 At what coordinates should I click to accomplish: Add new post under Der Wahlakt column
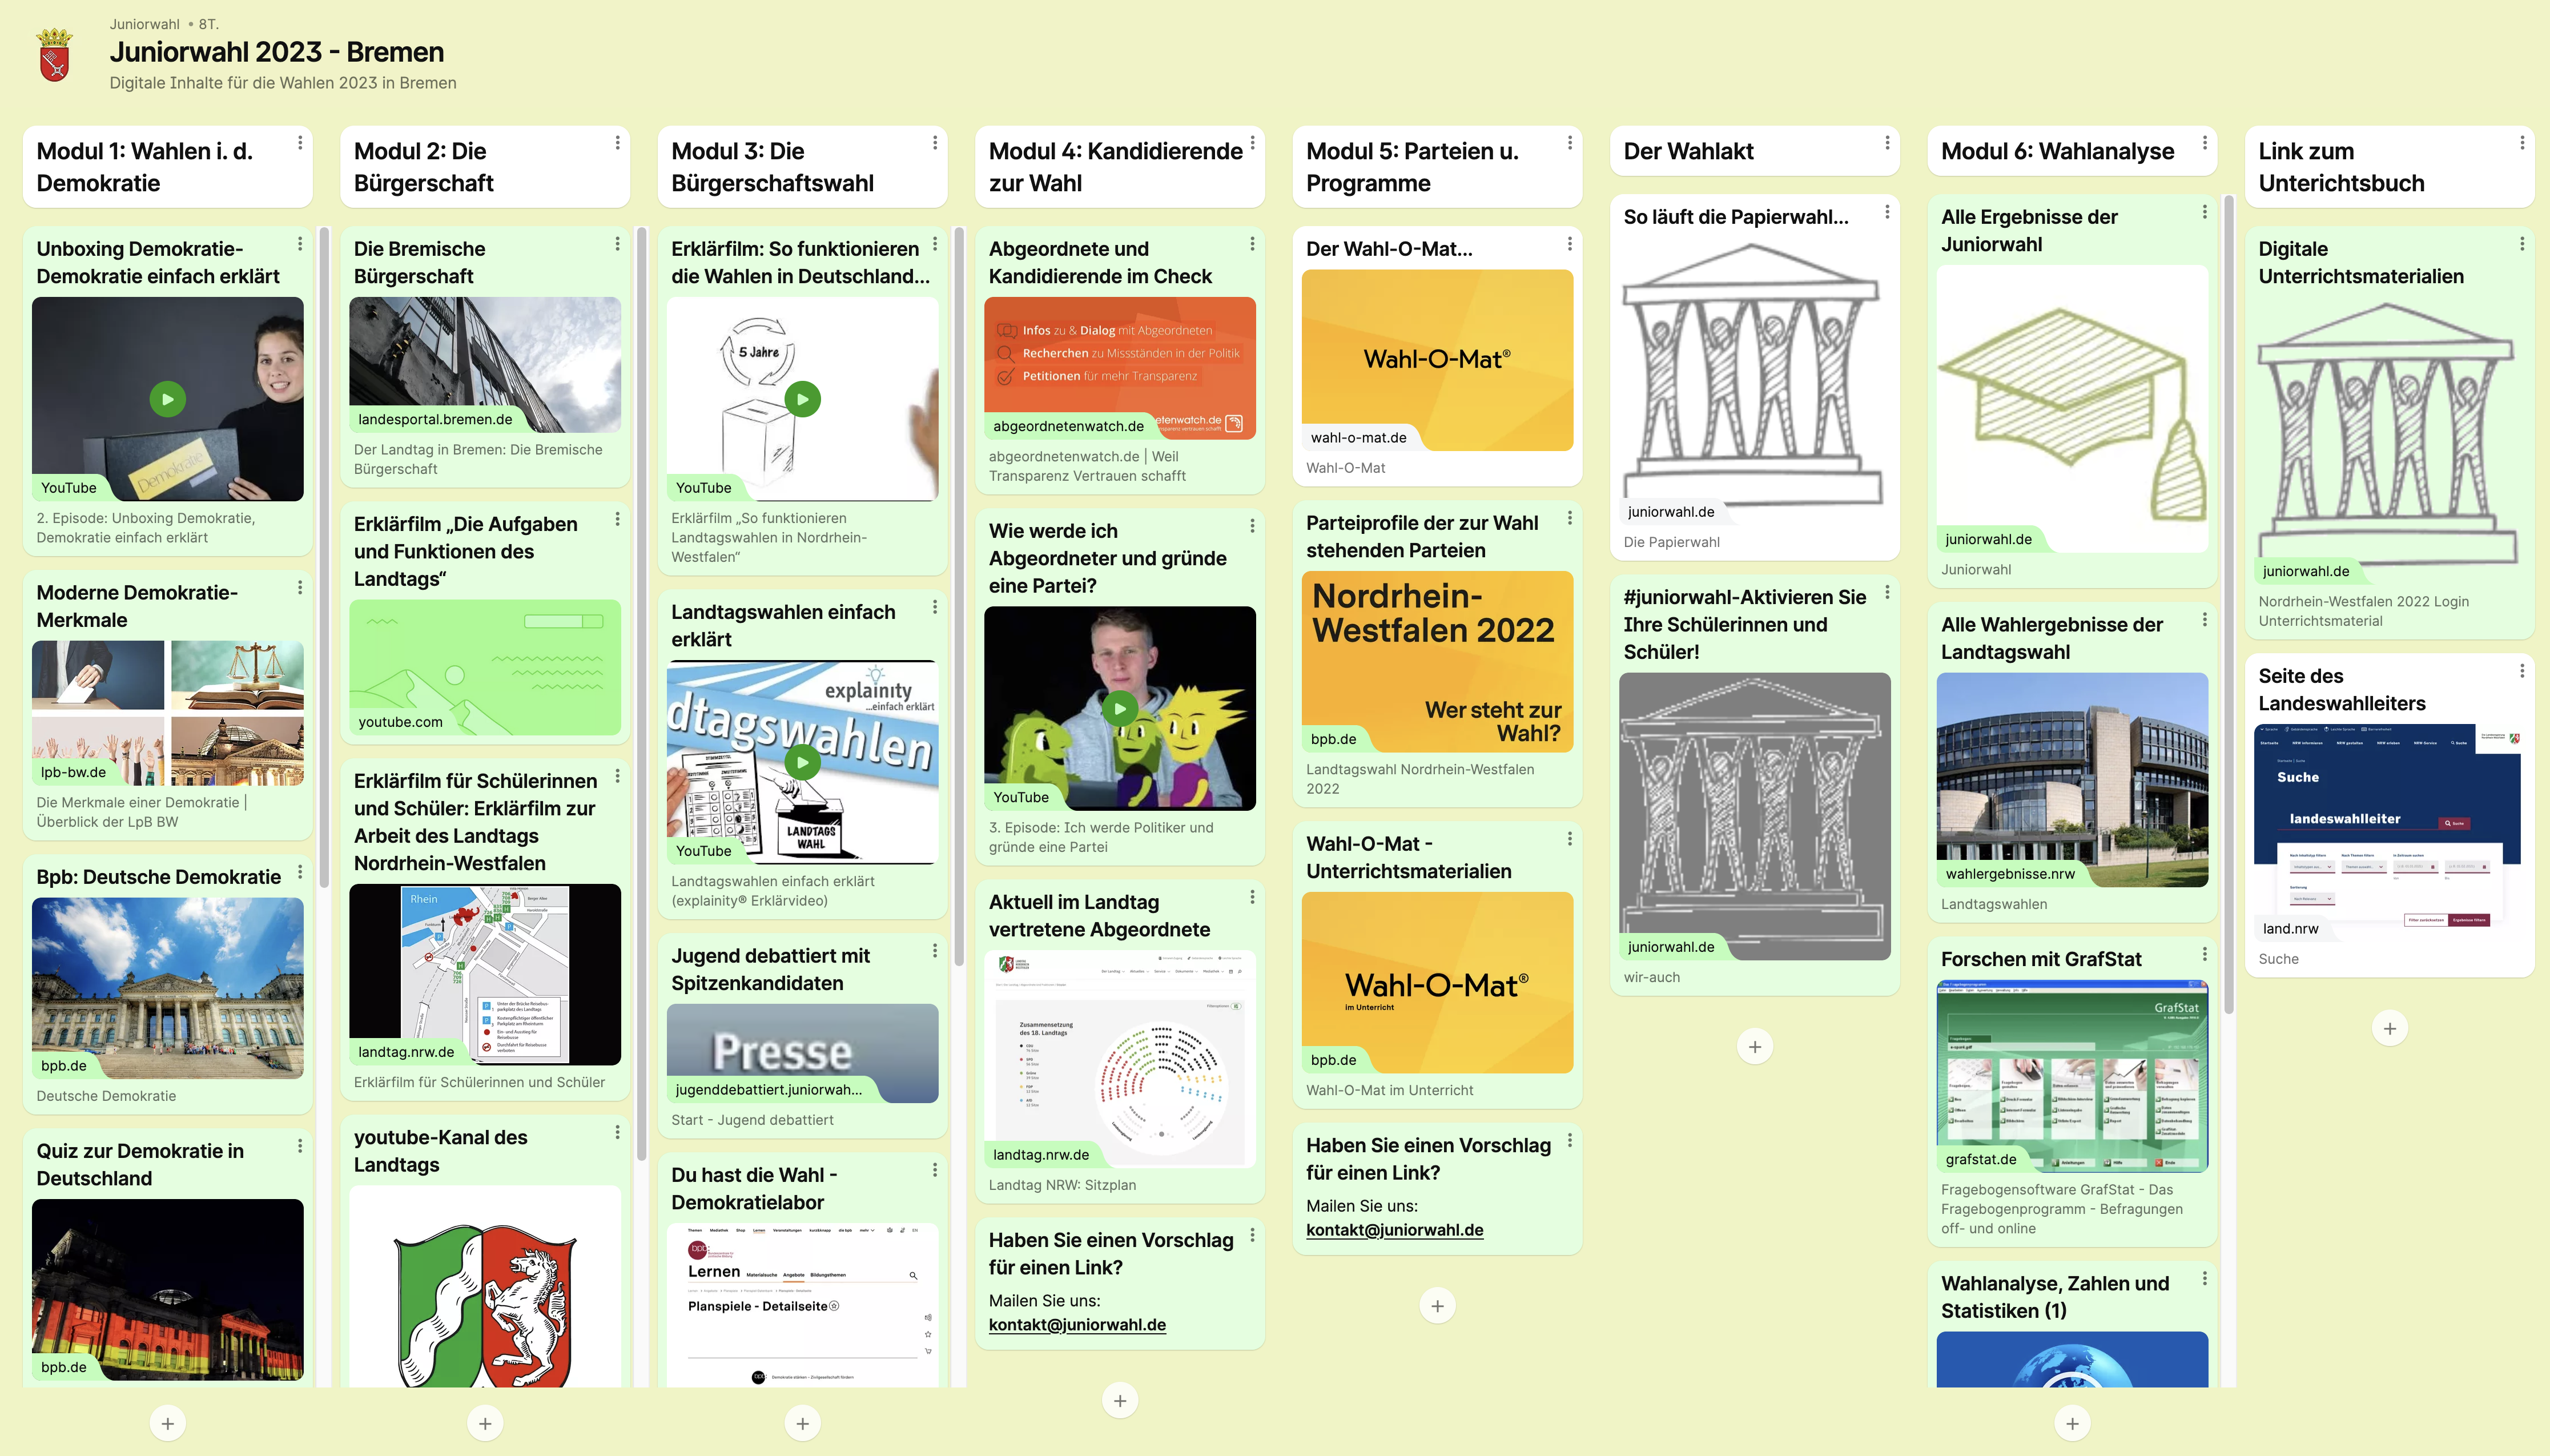[1754, 1047]
